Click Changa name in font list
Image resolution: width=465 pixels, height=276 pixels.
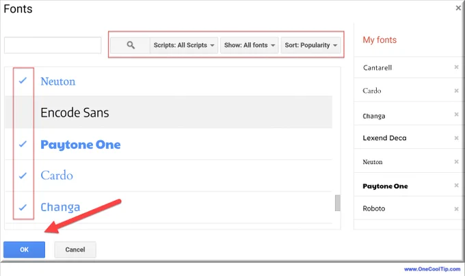pyautogui.click(x=60, y=207)
